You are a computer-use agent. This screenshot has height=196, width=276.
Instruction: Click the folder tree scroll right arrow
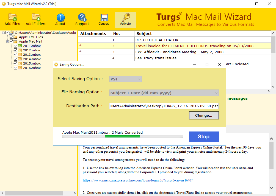(x=74, y=193)
